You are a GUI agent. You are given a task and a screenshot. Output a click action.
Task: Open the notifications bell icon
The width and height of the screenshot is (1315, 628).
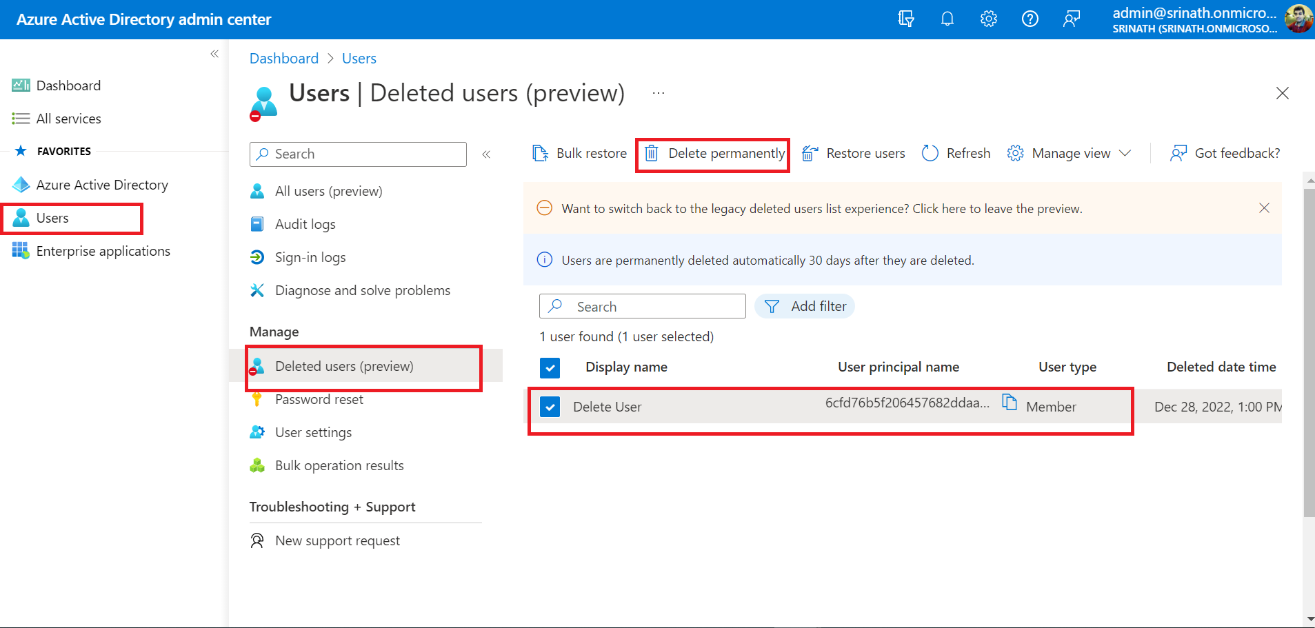pos(947,19)
